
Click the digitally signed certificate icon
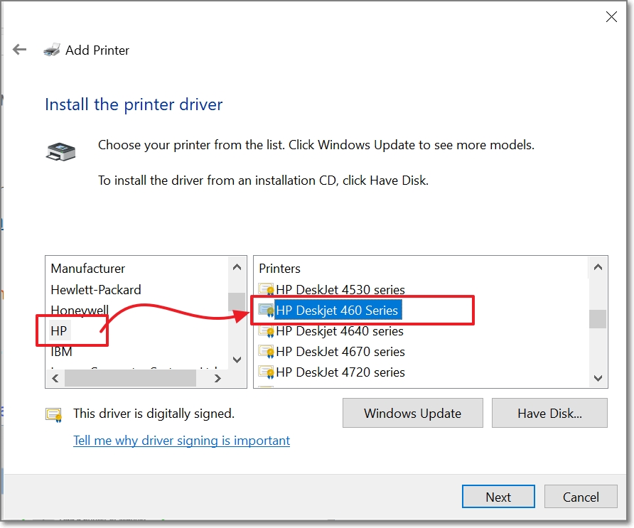[54, 415]
